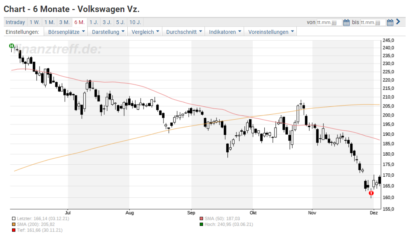Viewport: 409px width, 241px height.
Task: Open the Vergleich dropdown
Action: pyautogui.click(x=145, y=32)
